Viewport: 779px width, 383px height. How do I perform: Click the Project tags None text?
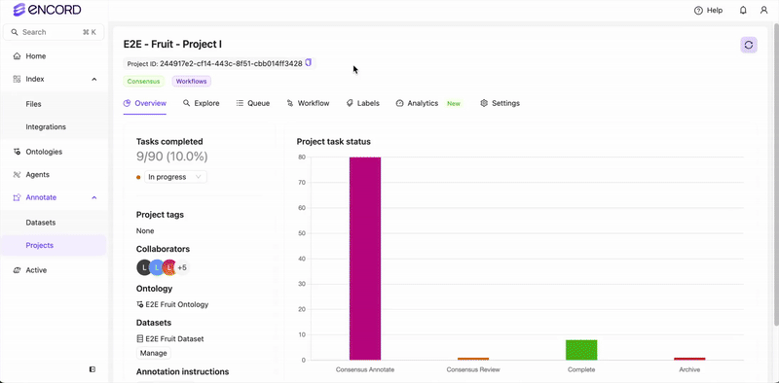coord(145,230)
